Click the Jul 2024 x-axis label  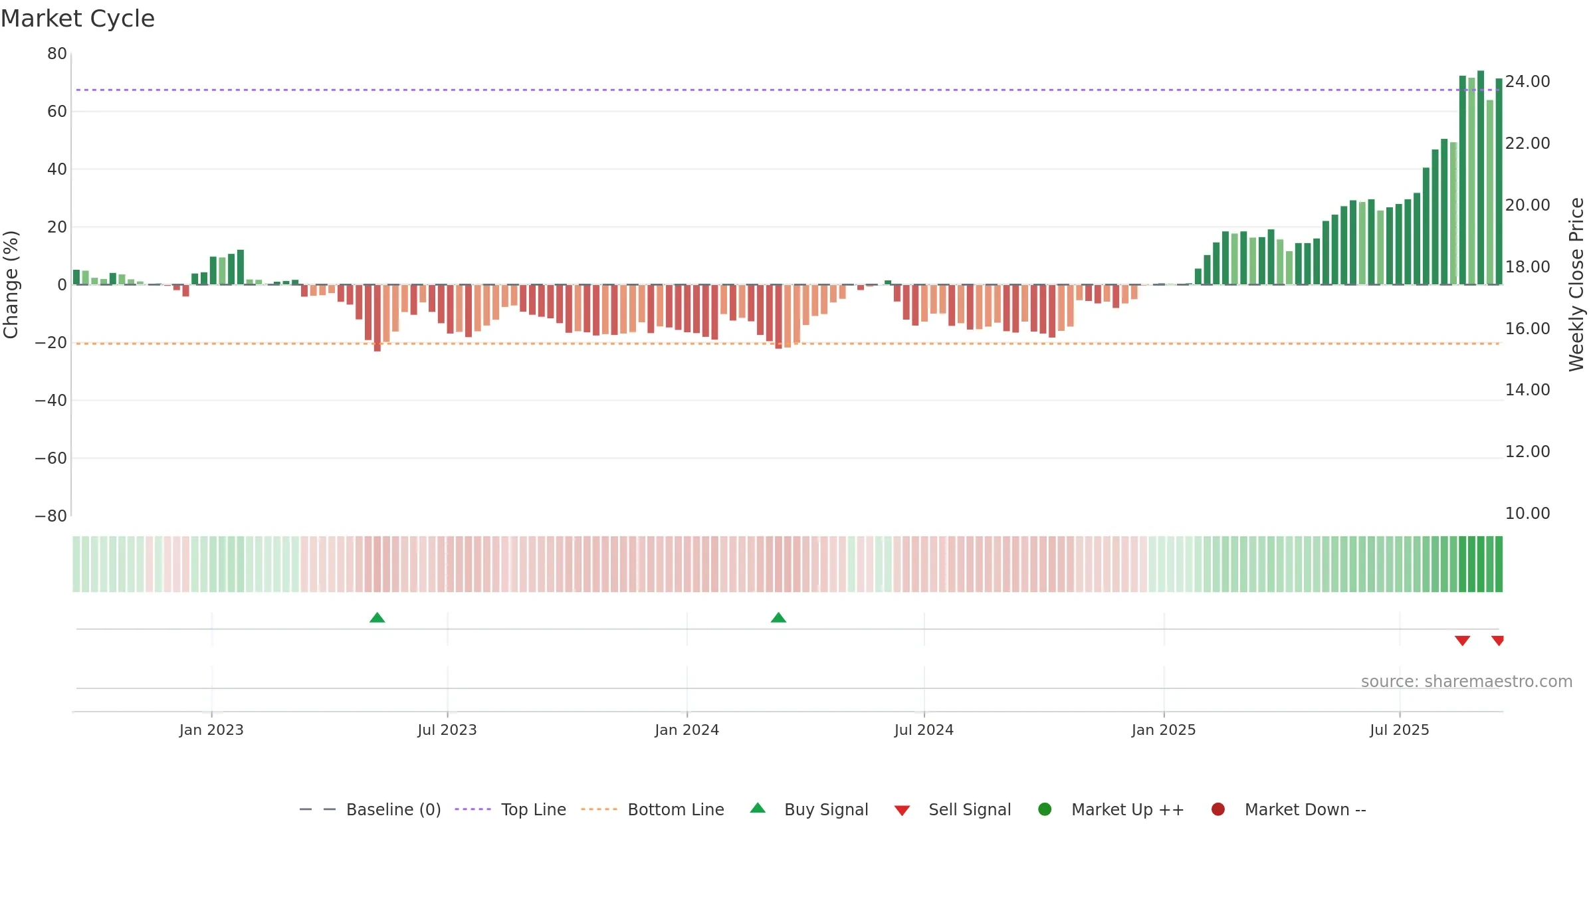pyautogui.click(x=924, y=730)
